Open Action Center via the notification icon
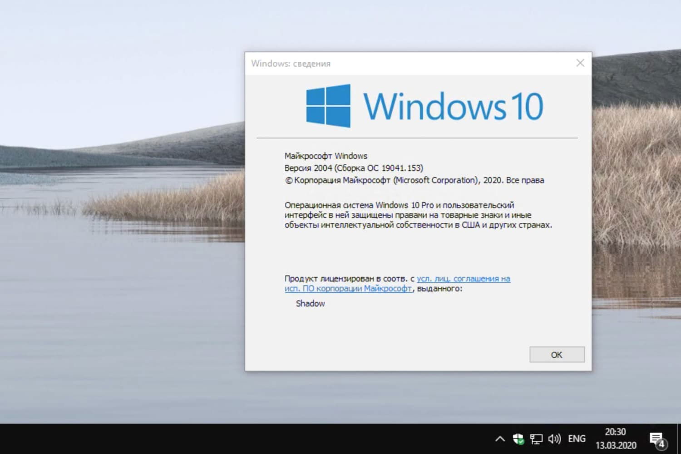 656,437
